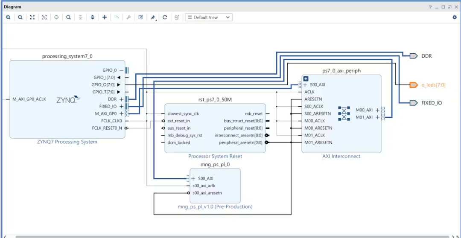461x238 pixels.
Task: Select the peripheral_aresetn[0:0] pin
Action: [241, 142]
